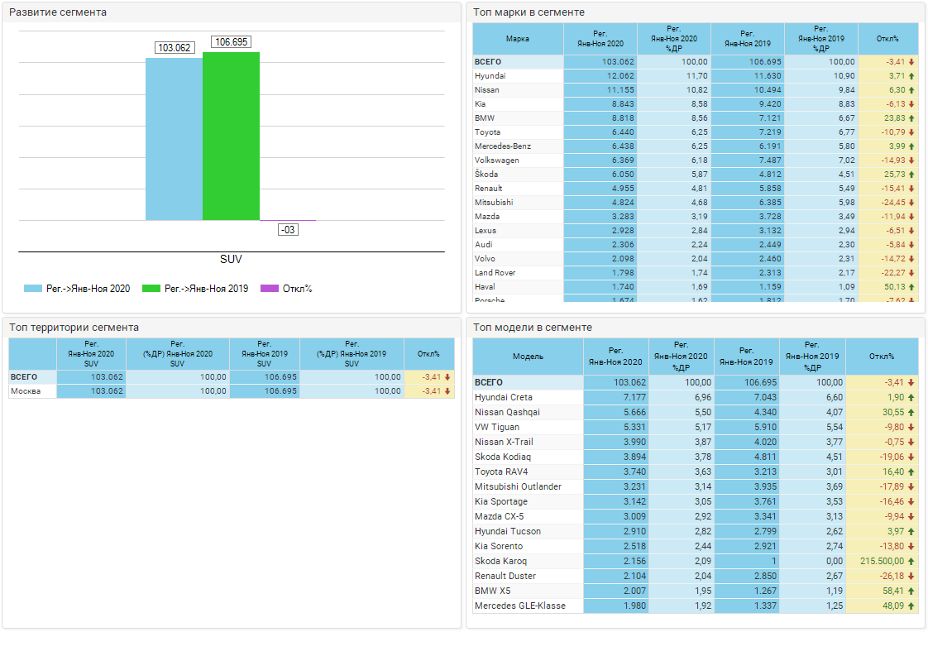The width and height of the screenshot is (928, 656).
Task: Click the green up arrow for Nissan Qashqai
Action: (x=911, y=413)
